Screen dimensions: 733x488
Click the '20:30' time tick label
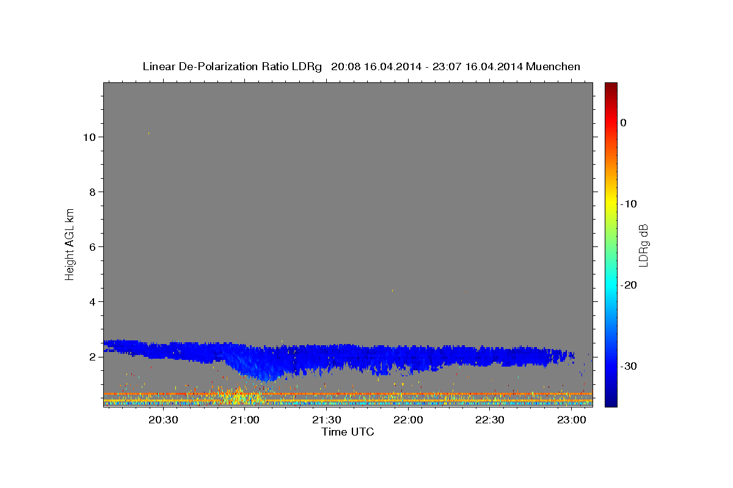point(163,420)
